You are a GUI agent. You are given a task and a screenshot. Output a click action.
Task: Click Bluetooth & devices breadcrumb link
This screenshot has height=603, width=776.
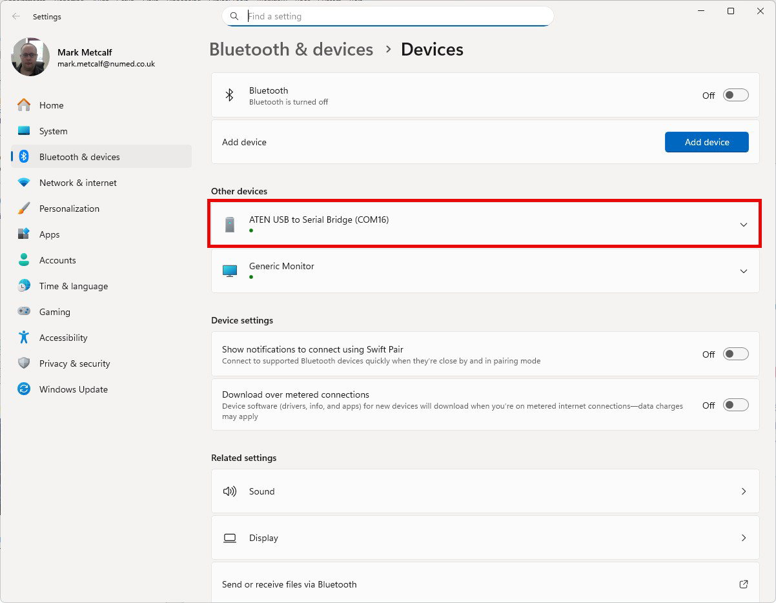click(291, 50)
